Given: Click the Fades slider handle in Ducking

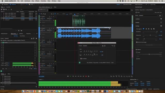Looking at the screenshot, I should 144,39.
